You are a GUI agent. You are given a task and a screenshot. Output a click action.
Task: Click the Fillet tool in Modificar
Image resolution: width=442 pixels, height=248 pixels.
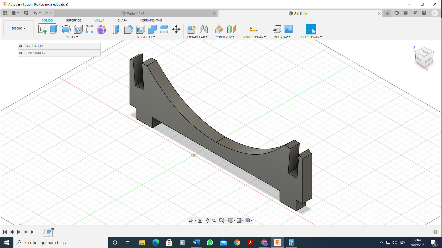(128, 29)
